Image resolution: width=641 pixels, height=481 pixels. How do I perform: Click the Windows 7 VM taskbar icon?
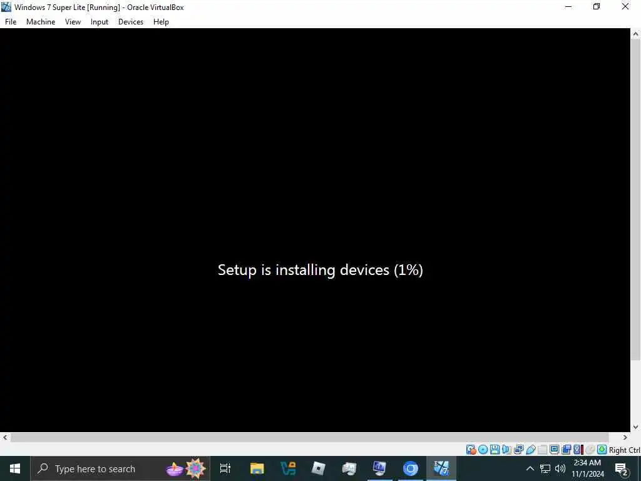[x=441, y=468]
